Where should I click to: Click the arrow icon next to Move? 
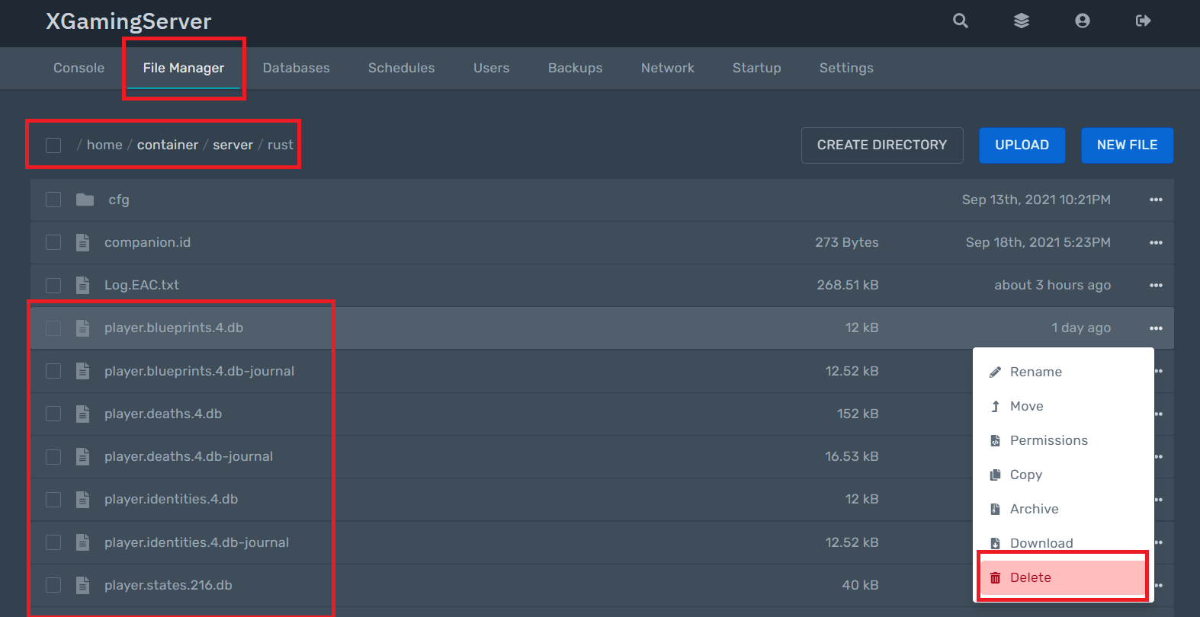click(995, 406)
